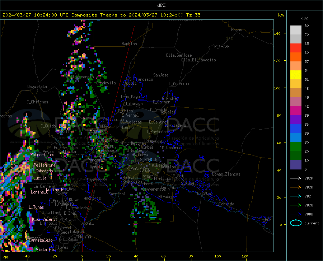The image size is (323, 261).
Task: Click the E_1-736 label on the map
Action: [222, 47]
